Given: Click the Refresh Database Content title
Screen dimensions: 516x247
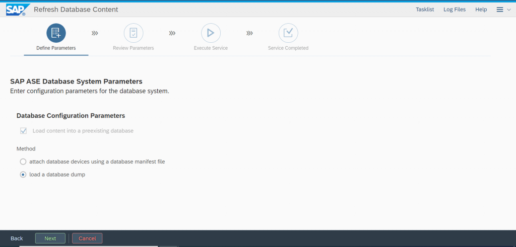Looking at the screenshot, I should (76, 10).
